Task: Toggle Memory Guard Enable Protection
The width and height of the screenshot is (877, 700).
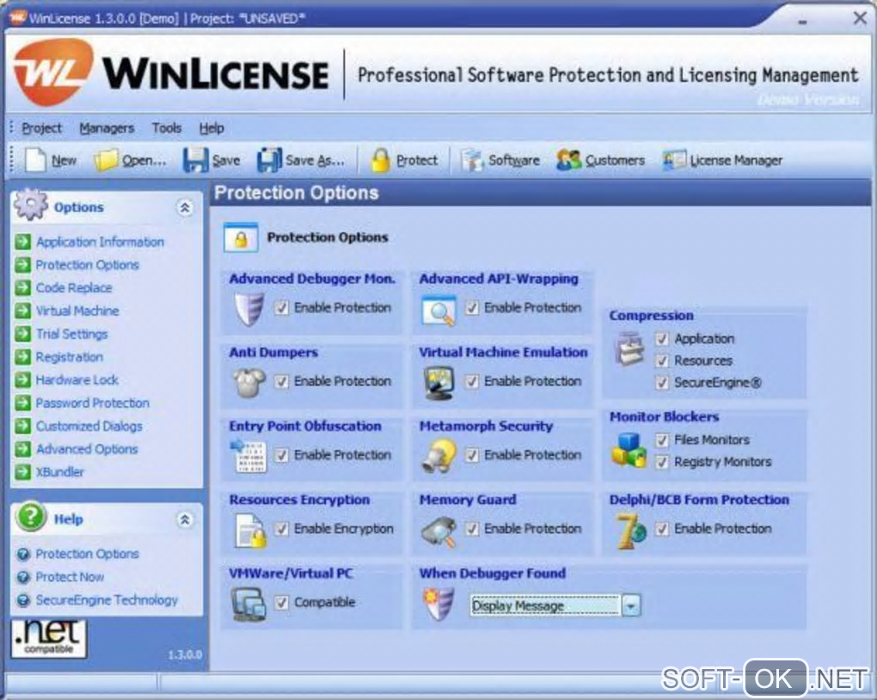Action: pyautogui.click(x=472, y=530)
